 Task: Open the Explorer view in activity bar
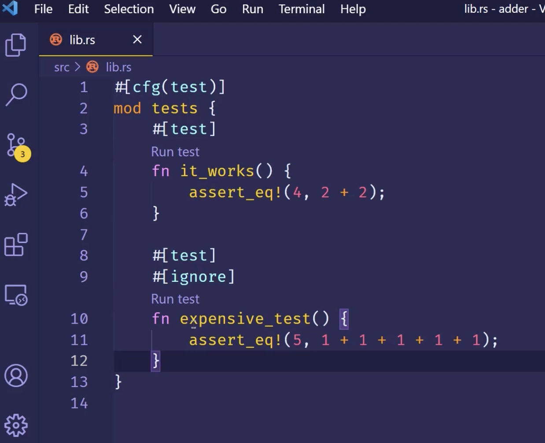(x=16, y=45)
